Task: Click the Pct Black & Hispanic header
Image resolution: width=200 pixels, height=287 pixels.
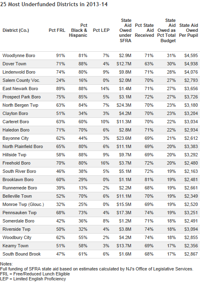Action: tap(78, 30)
